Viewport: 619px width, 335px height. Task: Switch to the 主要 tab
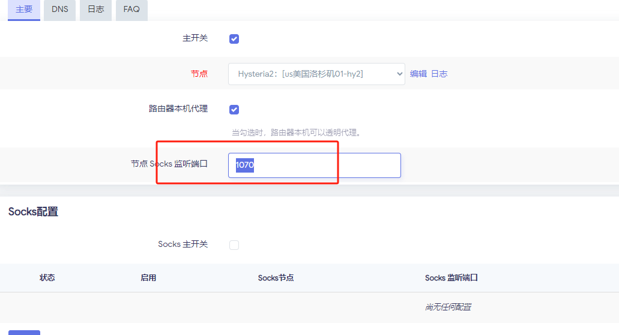24,10
